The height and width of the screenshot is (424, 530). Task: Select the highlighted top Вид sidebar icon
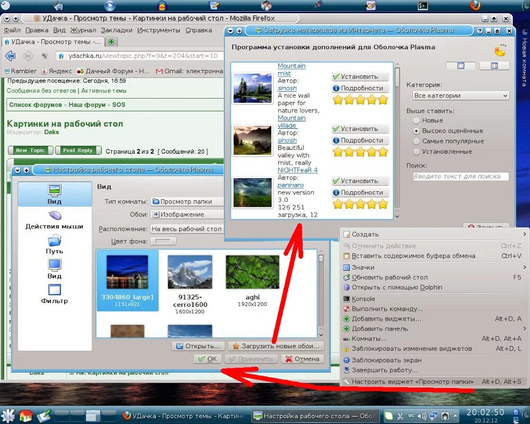(55, 195)
